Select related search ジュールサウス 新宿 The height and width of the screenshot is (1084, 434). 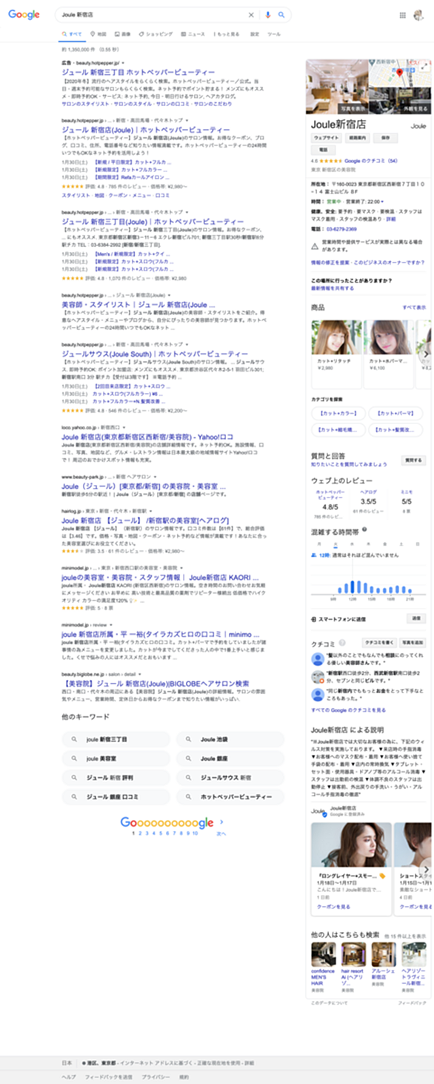point(230,778)
